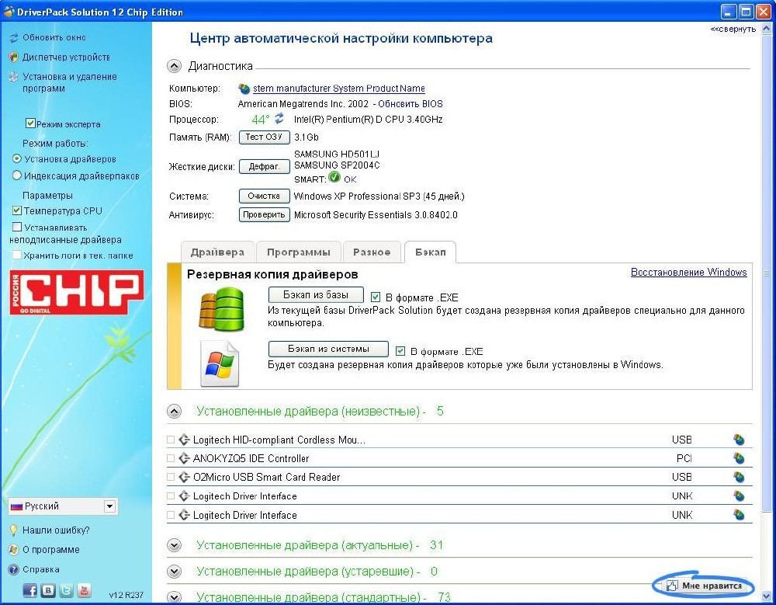Click the scrollbar down arrow
Screen dimensions: 776x605
click(767, 595)
